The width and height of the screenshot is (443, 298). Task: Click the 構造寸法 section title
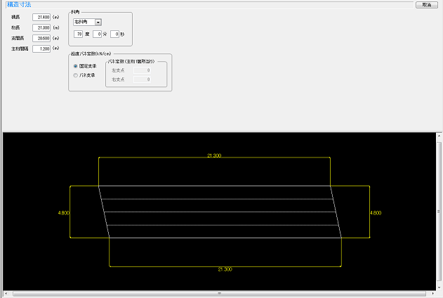(x=19, y=4)
